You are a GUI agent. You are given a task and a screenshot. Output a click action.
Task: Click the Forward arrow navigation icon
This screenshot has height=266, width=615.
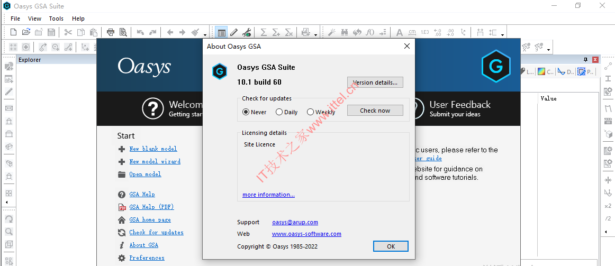(182, 32)
